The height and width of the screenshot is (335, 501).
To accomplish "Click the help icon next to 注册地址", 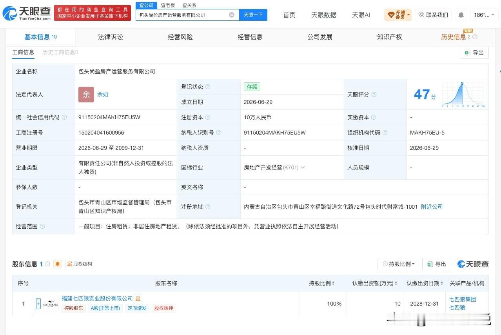I will pos(208,207).
